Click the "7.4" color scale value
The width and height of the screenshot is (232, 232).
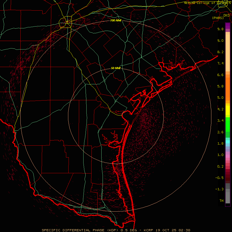[220, 63]
